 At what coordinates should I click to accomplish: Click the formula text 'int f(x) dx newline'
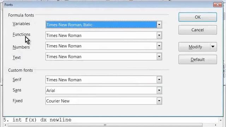(x=42, y=120)
